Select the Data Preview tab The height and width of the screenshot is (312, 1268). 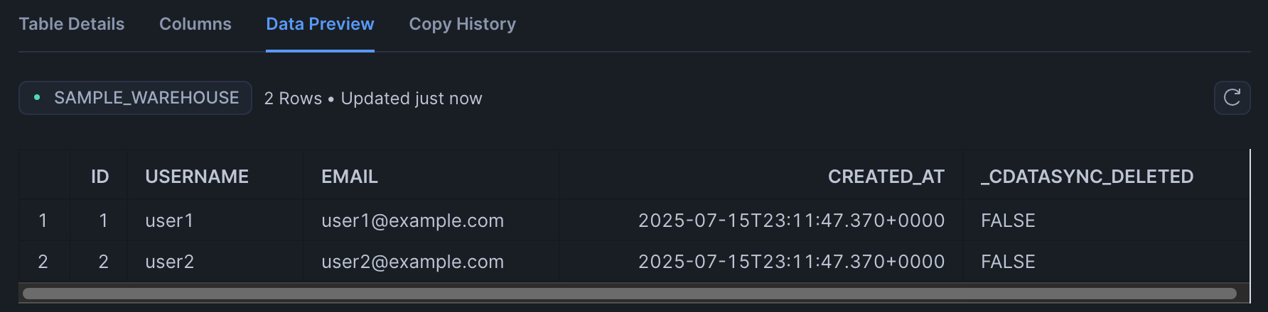320,24
